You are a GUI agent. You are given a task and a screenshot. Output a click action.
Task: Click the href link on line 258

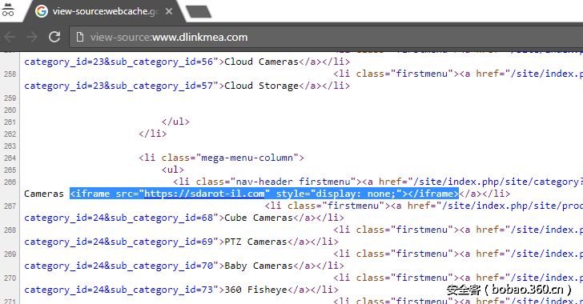coord(547,74)
